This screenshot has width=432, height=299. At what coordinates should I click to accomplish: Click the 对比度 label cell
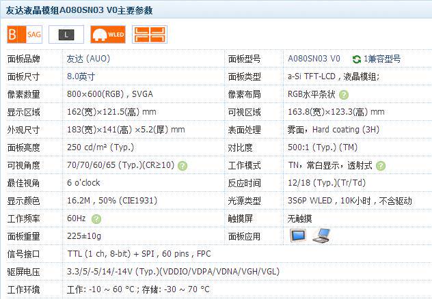(240, 147)
